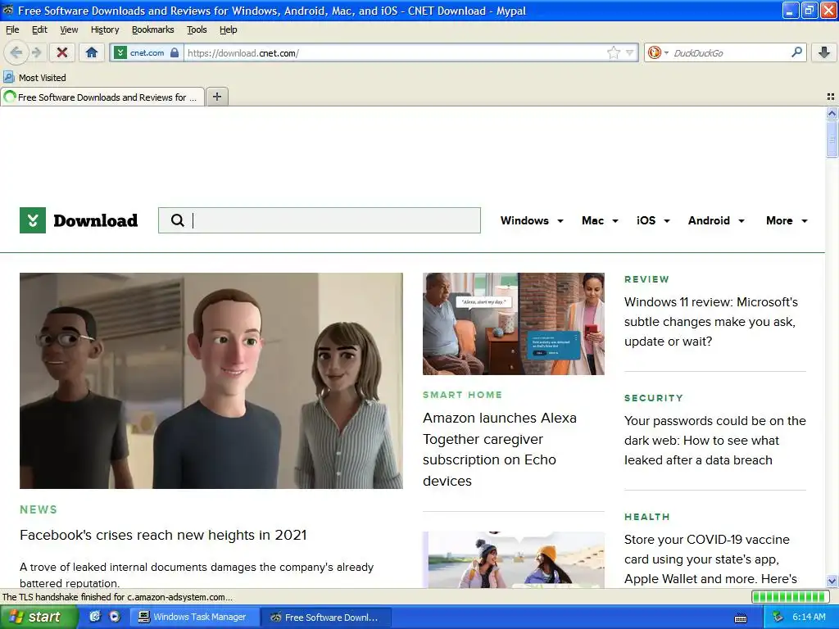Viewport: 839px width, 629px height.
Task: Open the COVID-19 vaccine card article
Action: coord(710,559)
